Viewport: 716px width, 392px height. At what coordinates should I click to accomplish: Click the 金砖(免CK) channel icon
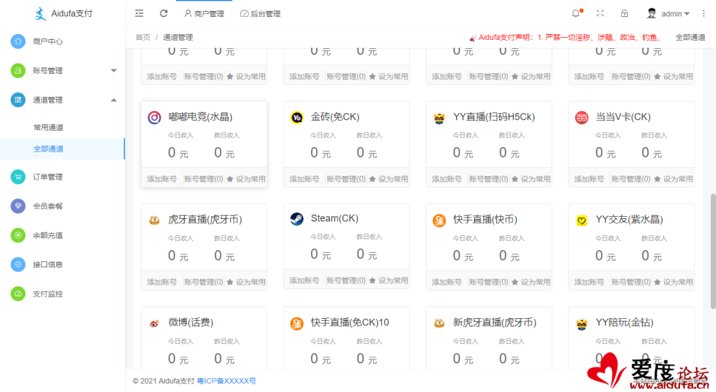(x=297, y=118)
